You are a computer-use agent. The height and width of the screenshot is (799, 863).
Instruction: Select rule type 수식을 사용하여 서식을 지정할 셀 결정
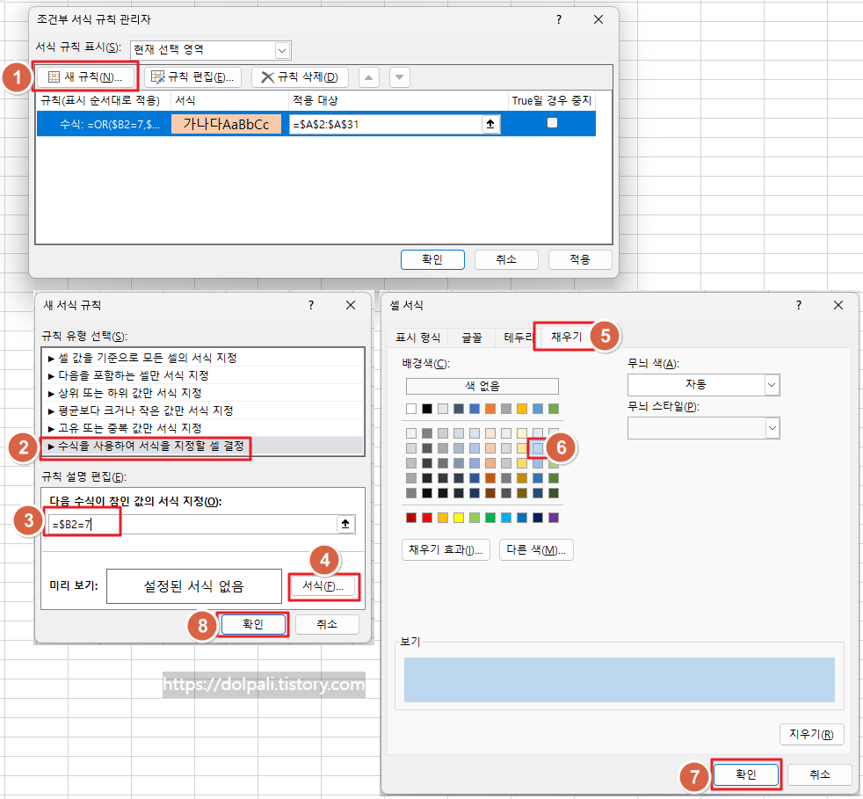[x=202, y=446]
